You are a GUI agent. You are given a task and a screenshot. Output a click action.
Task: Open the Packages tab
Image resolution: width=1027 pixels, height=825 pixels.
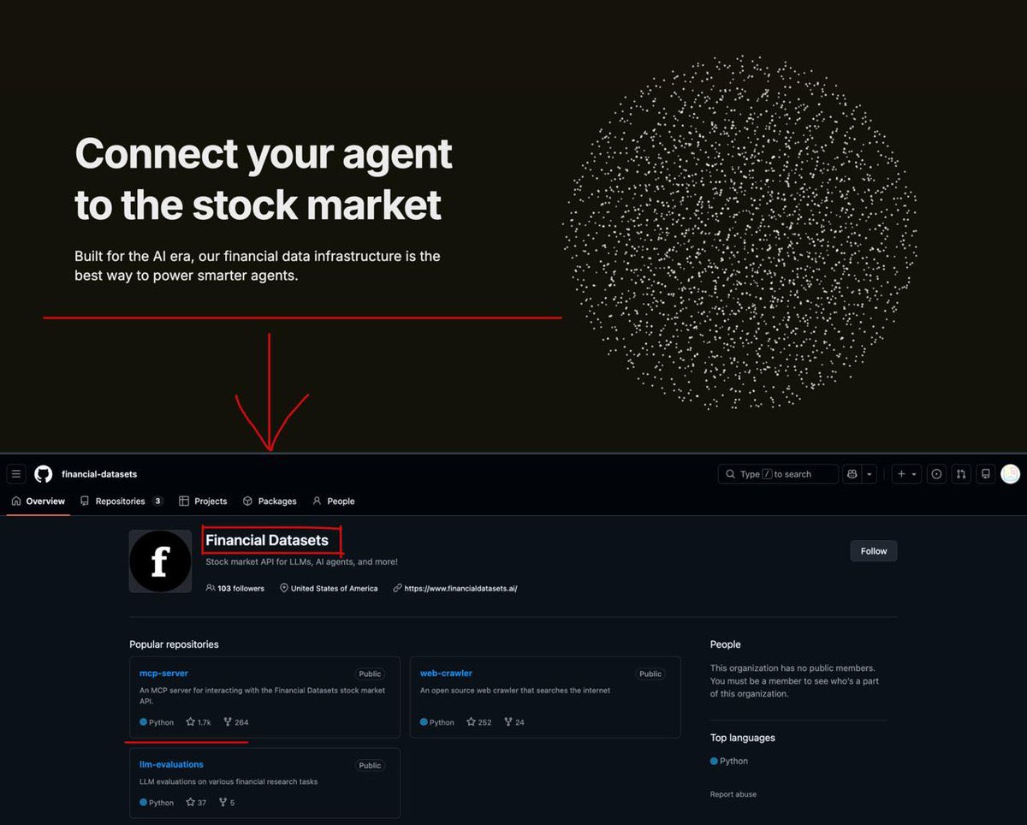click(x=270, y=502)
